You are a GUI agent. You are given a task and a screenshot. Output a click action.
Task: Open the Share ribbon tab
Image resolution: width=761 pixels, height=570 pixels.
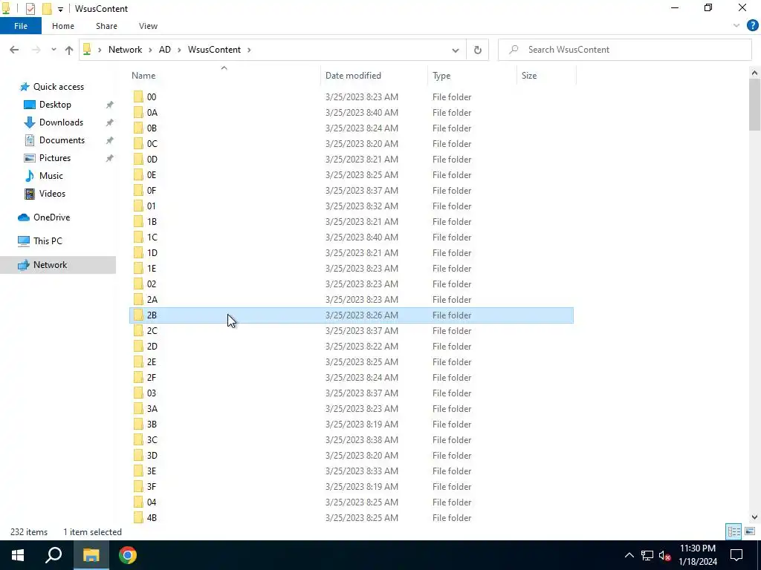click(x=106, y=26)
